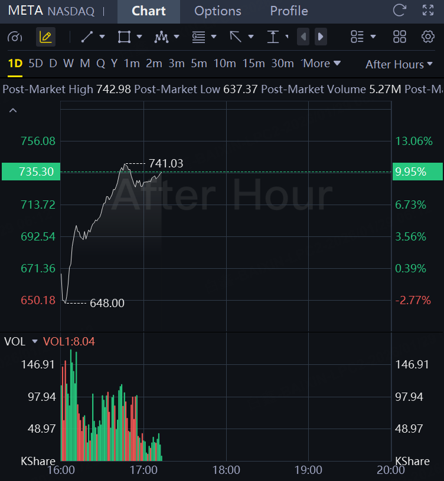This screenshot has width=444, height=481.
Task: Select the 5D timeframe
Action: tap(36, 63)
